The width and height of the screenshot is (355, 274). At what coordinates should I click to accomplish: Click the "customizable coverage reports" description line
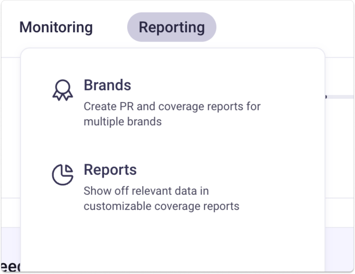point(162,206)
